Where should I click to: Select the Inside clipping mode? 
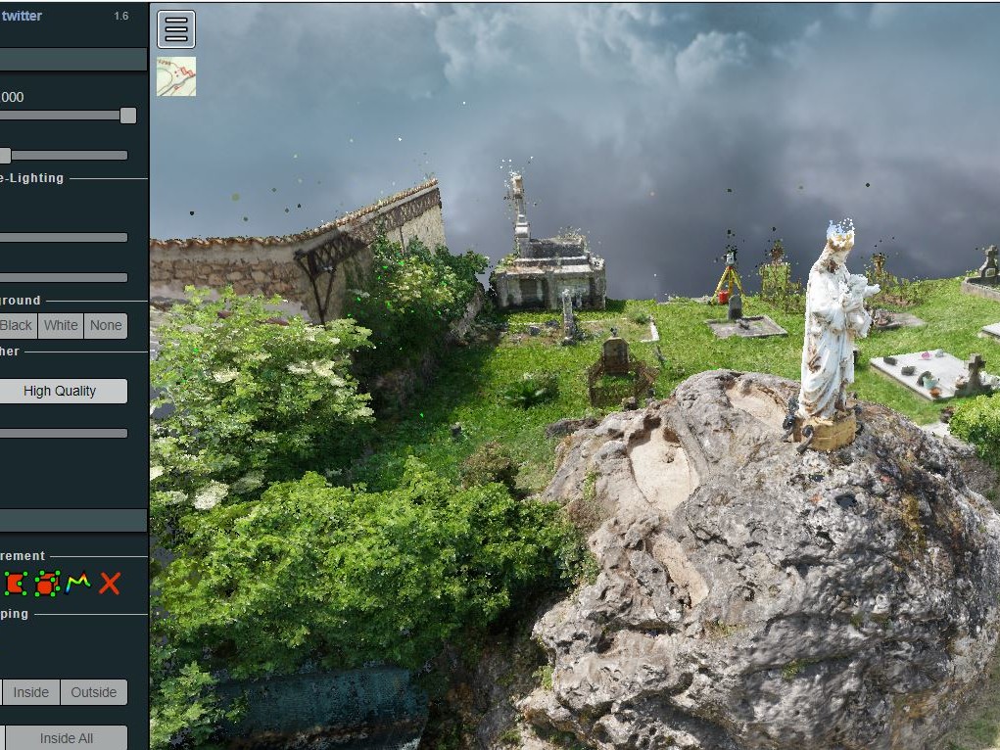click(x=30, y=692)
